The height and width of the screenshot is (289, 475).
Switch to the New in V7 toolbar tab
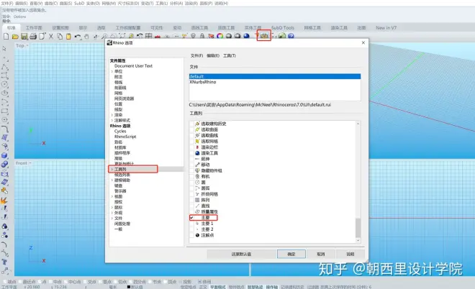(386, 27)
